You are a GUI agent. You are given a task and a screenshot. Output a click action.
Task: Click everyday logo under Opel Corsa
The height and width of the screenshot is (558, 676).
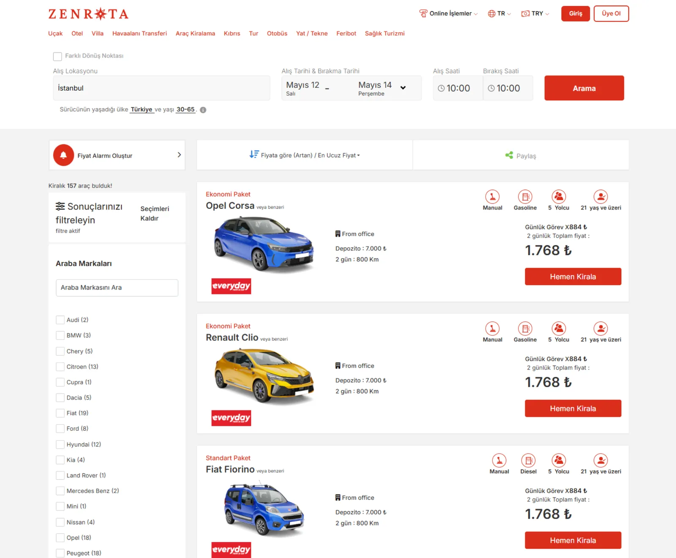click(x=231, y=286)
